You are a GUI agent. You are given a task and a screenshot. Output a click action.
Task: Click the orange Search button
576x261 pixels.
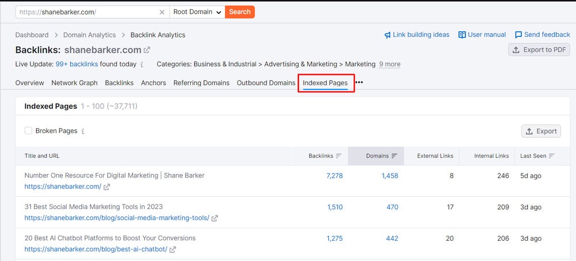[x=240, y=12]
